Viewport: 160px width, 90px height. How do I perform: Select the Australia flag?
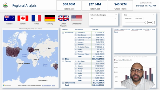click(x=9, y=18)
